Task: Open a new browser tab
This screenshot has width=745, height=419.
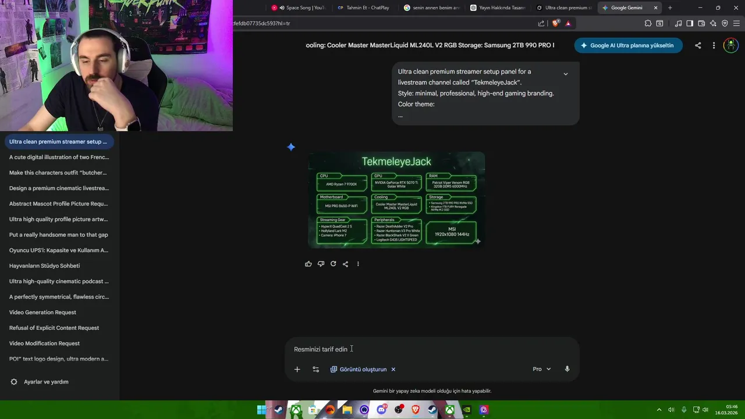Action: [670, 8]
